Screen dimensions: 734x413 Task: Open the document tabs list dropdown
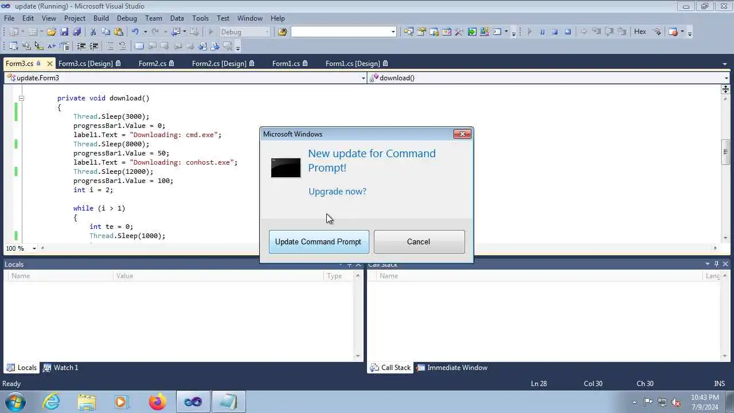(725, 64)
